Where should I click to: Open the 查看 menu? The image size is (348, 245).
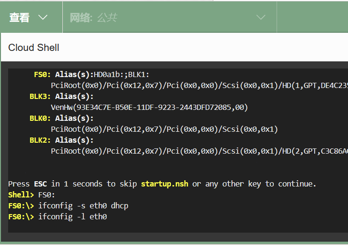20,18
